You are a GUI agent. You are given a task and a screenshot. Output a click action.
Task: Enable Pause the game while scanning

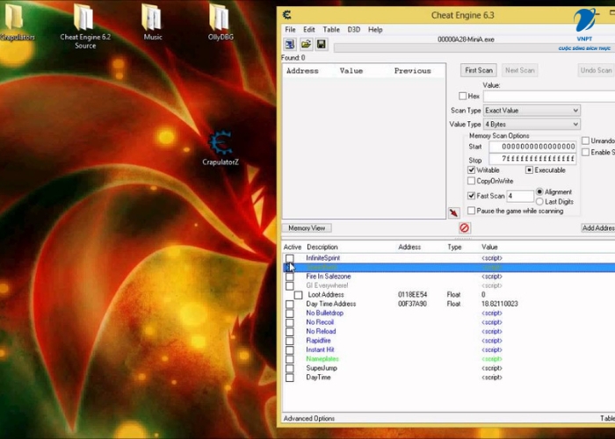tap(472, 211)
